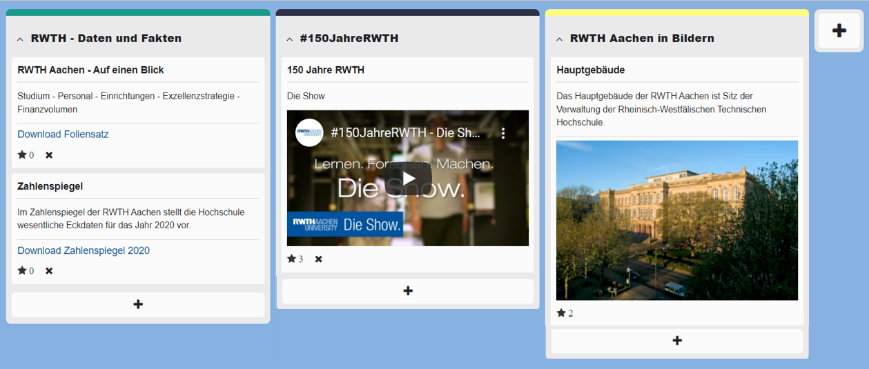Select the column title #150JahreRWTH
This screenshot has height=369, width=869.
pos(349,39)
